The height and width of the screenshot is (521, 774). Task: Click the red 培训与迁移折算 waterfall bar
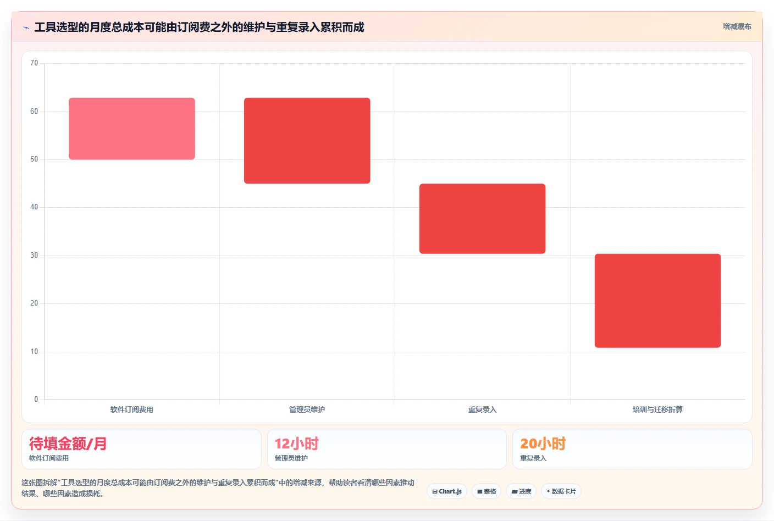[657, 301]
